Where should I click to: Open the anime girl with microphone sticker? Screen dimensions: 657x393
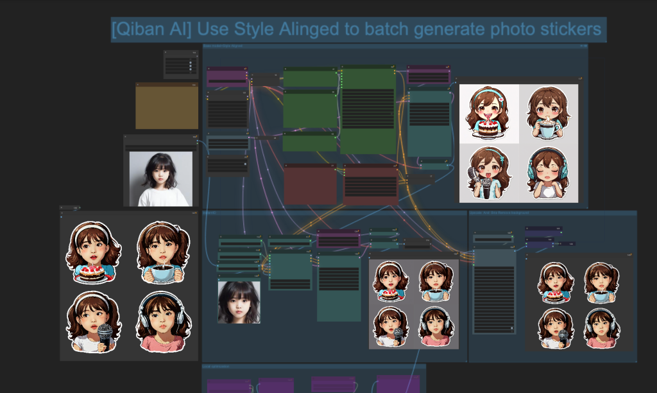(x=489, y=173)
